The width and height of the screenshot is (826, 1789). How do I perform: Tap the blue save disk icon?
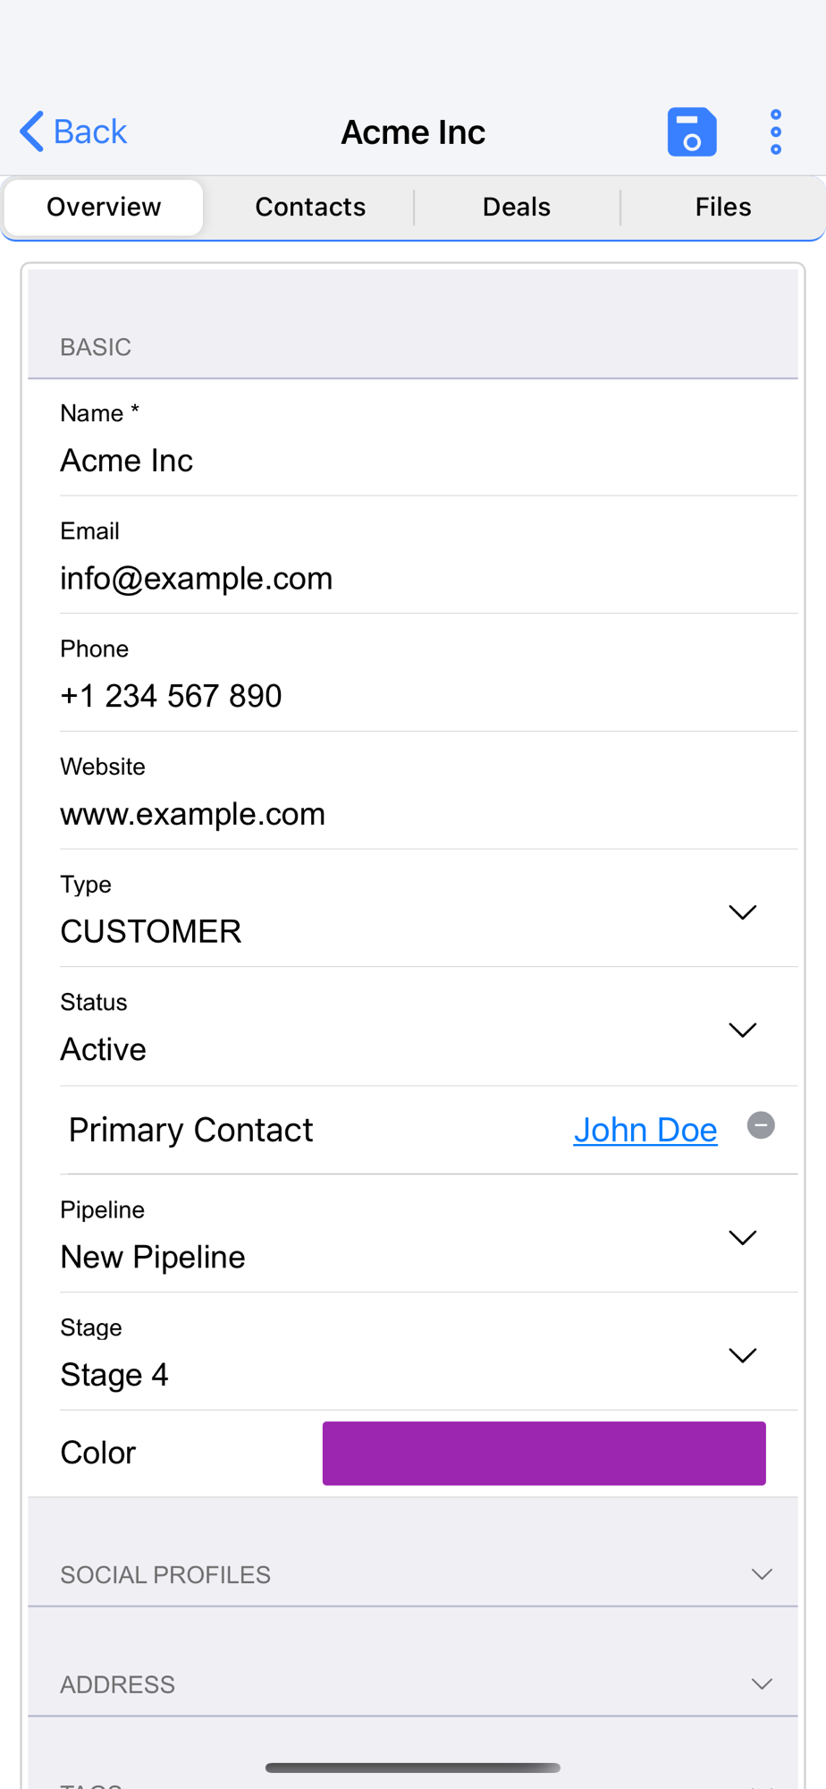tap(692, 132)
